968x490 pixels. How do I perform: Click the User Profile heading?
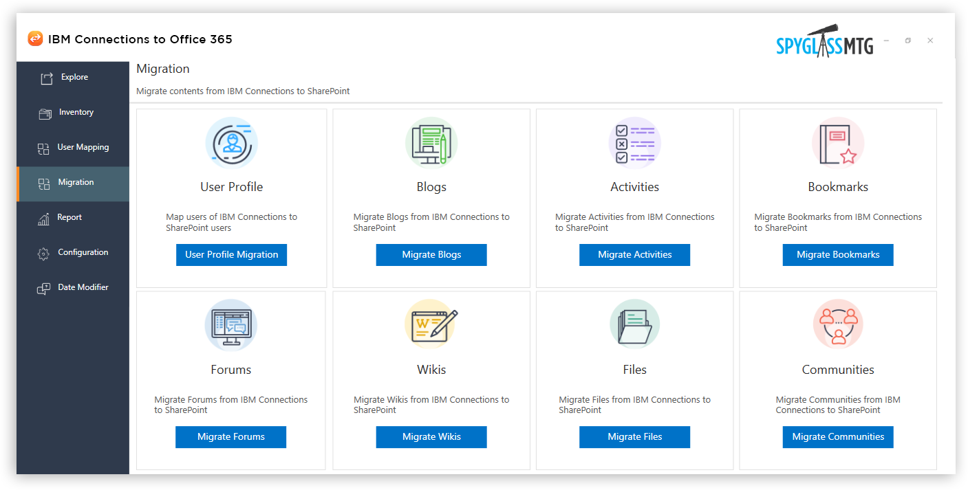click(x=231, y=187)
